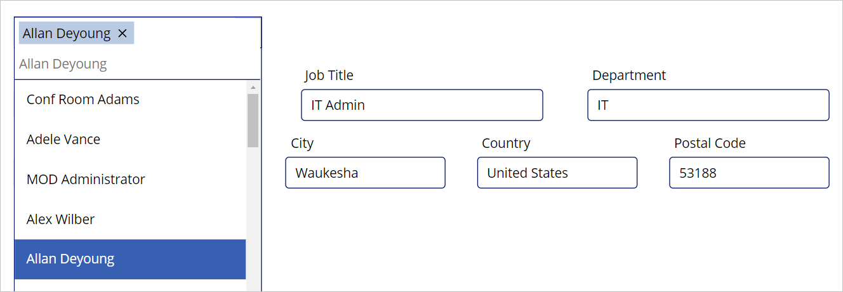Pick MOD Administrator from the list
Screen dimensions: 843x292
[130, 180]
